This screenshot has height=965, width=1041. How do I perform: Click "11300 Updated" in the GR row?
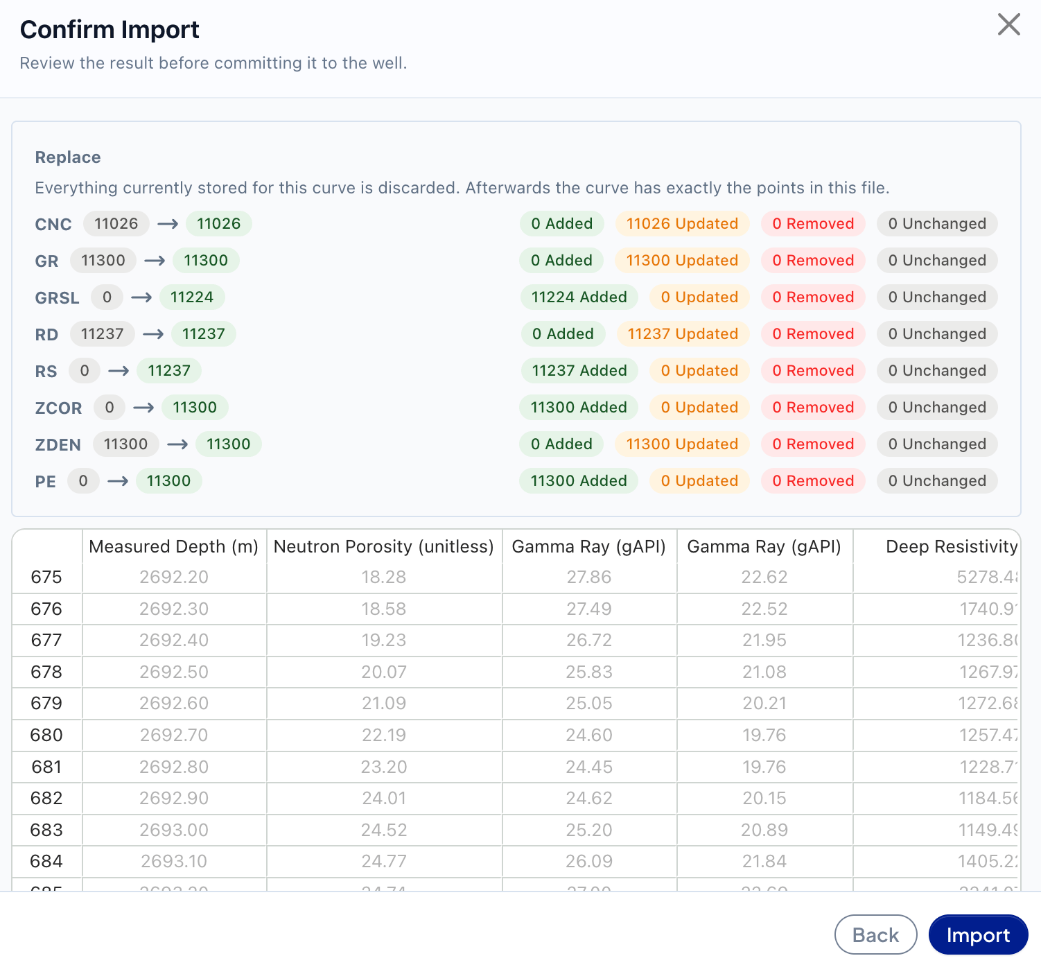(x=682, y=260)
